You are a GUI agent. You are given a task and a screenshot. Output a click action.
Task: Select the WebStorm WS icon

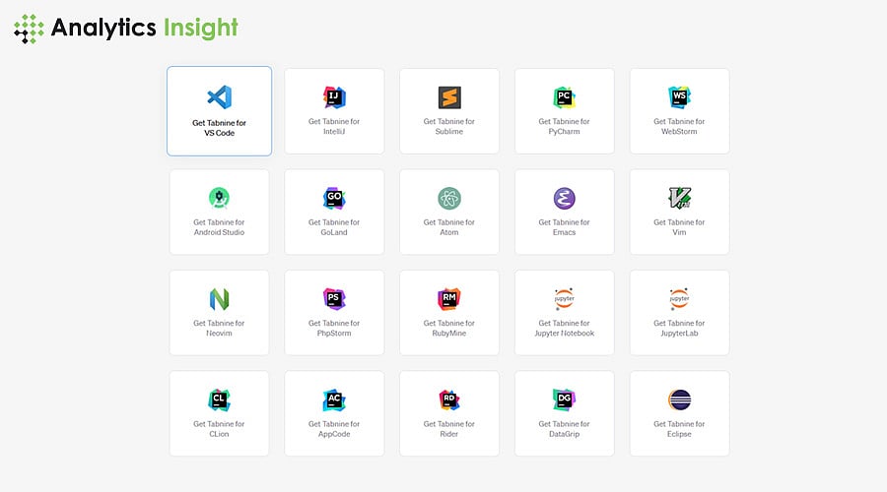click(679, 96)
